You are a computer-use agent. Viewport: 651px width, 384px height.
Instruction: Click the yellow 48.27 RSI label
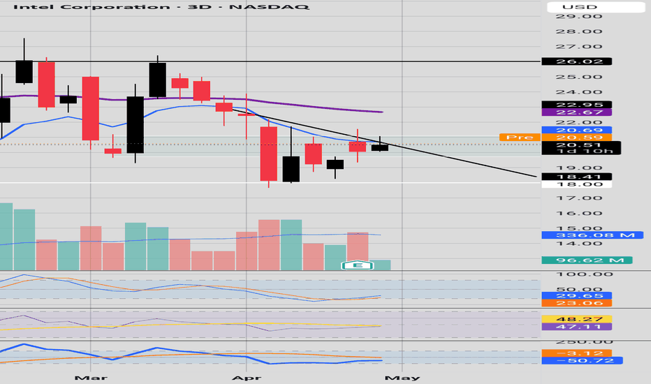tap(576, 319)
